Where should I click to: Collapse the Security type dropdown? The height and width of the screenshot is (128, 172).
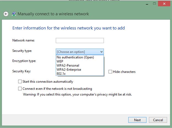click(x=80, y=52)
